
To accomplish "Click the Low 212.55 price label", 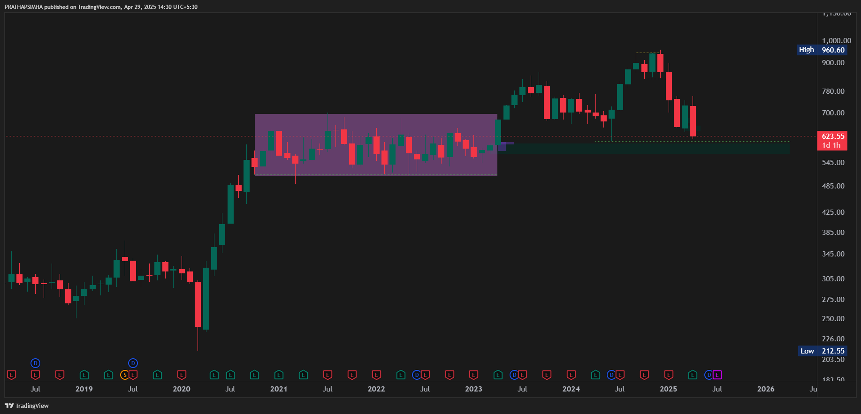I will coord(823,351).
